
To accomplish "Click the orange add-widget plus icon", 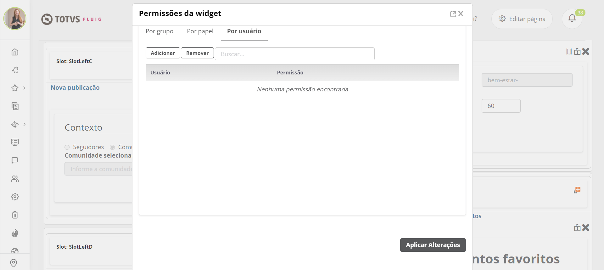I will click(577, 190).
